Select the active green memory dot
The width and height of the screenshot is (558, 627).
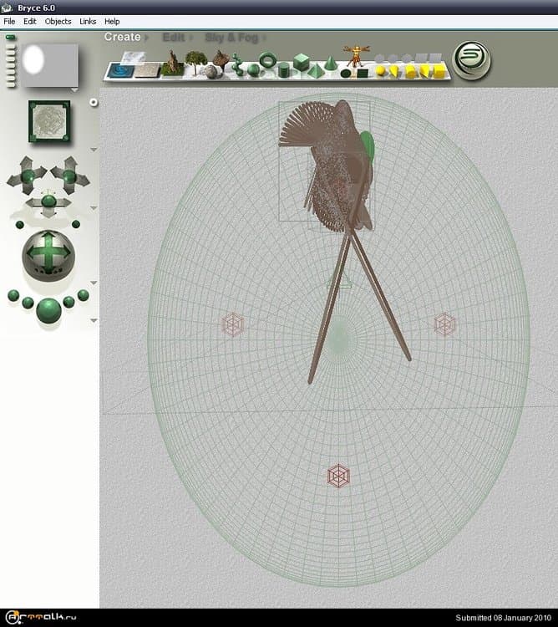tap(10, 38)
